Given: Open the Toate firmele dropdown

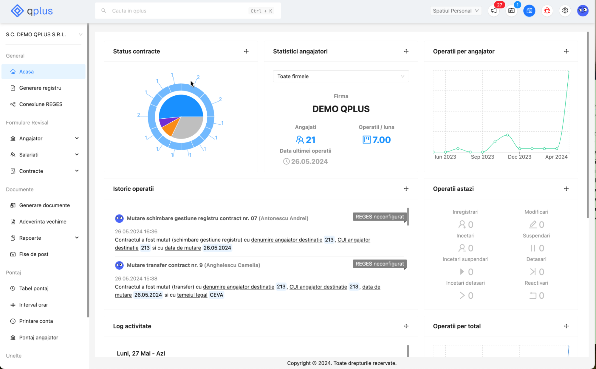Looking at the screenshot, I should coord(341,76).
